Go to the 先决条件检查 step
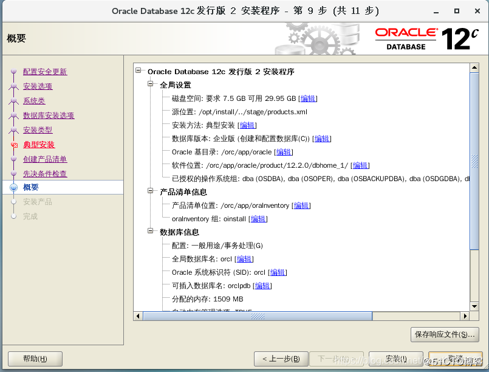The width and height of the screenshot is (489, 372). tap(45, 174)
